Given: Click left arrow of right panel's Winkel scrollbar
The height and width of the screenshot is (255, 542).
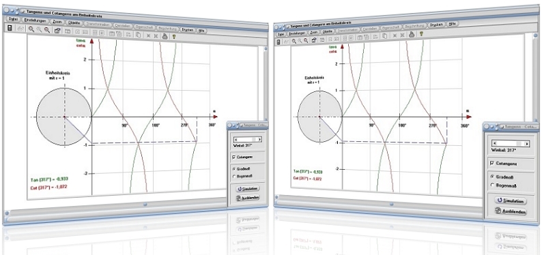Looking at the screenshot, I should (494, 143).
